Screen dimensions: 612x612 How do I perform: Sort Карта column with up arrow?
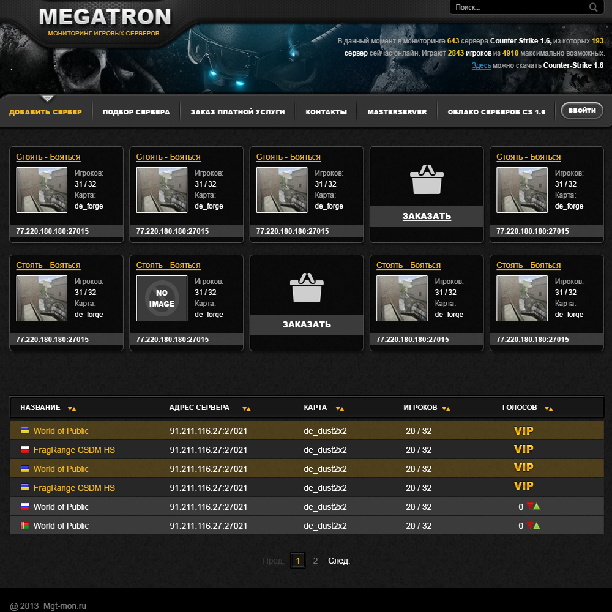pos(342,409)
